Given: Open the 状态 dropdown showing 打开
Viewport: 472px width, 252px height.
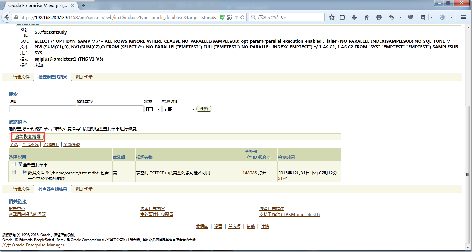Looking at the screenshot, I should pyautogui.click(x=153, y=109).
